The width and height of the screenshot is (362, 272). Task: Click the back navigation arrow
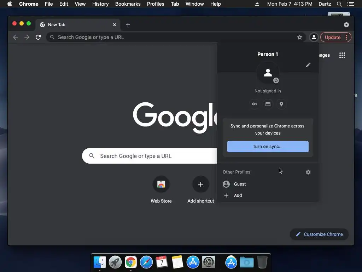pos(16,37)
